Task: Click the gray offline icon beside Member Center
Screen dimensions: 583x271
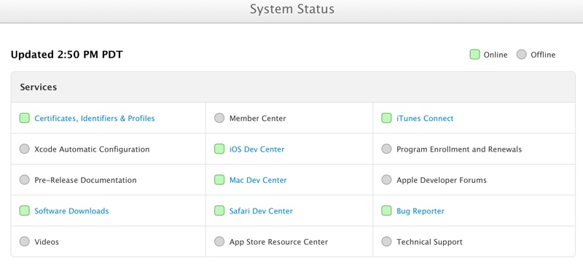Action: [x=219, y=118]
